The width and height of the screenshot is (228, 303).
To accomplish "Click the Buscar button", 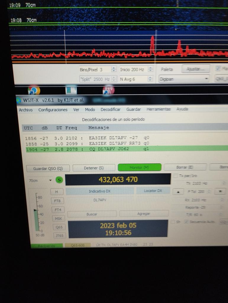I will pyautogui.click(x=92, y=214).
